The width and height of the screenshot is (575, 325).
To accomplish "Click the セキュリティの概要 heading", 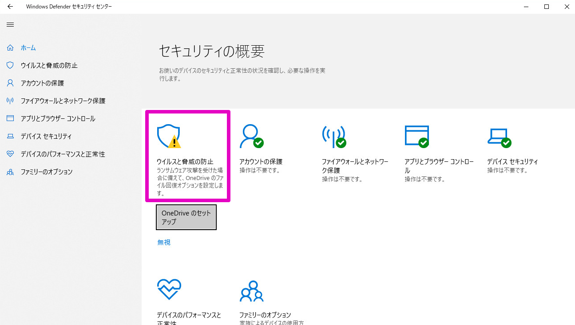I will click(x=212, y=51).
